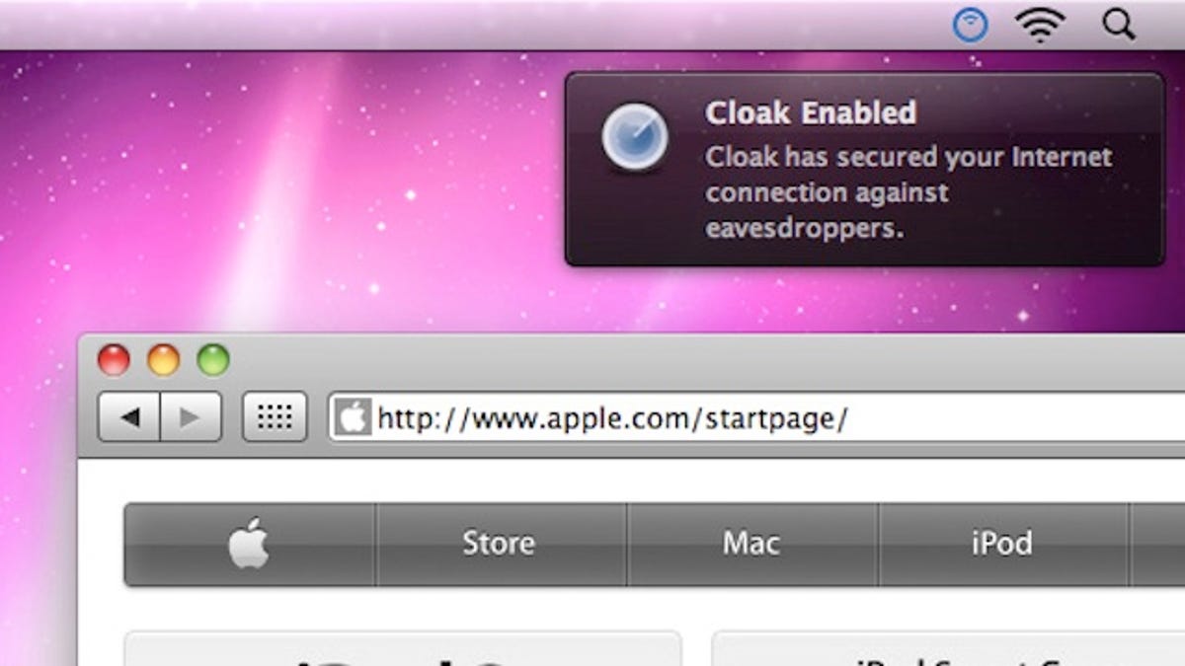Select the Mac navigation tab

click(x=751, y=544)
